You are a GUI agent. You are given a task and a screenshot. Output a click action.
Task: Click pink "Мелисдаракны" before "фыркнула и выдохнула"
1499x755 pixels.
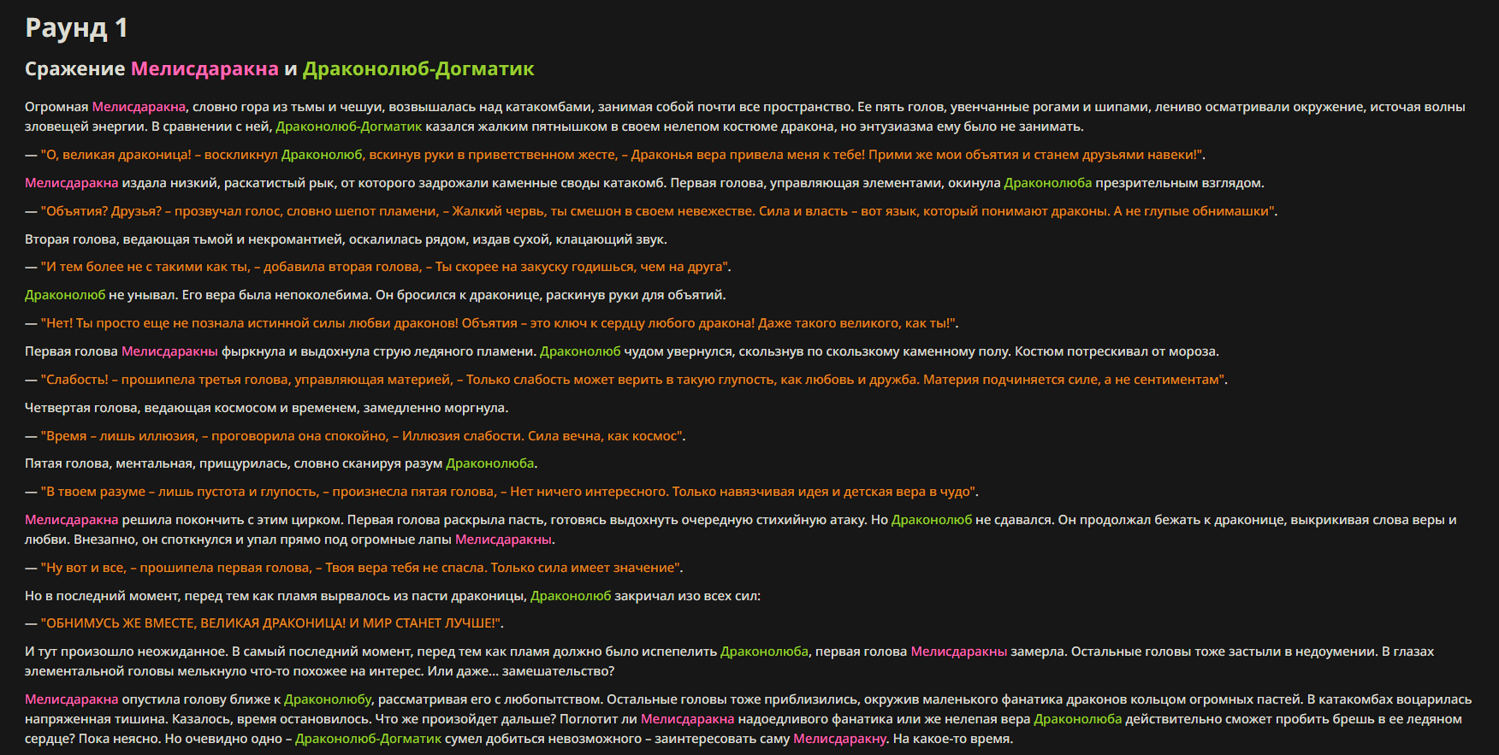pos(169,351)
